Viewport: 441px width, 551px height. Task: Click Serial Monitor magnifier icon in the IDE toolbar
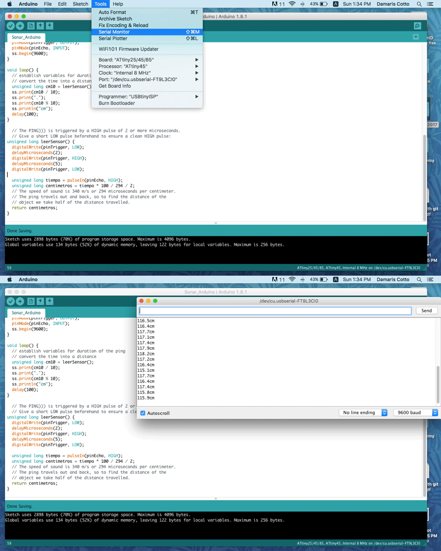pos(417,26)
